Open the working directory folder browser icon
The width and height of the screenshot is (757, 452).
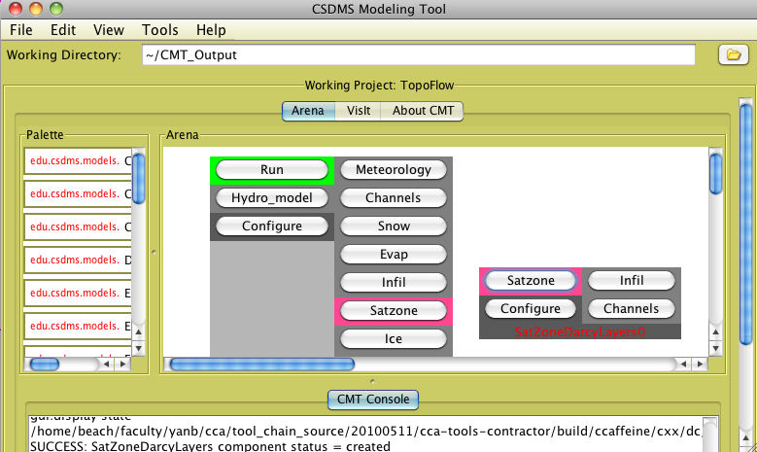(733, 54)
